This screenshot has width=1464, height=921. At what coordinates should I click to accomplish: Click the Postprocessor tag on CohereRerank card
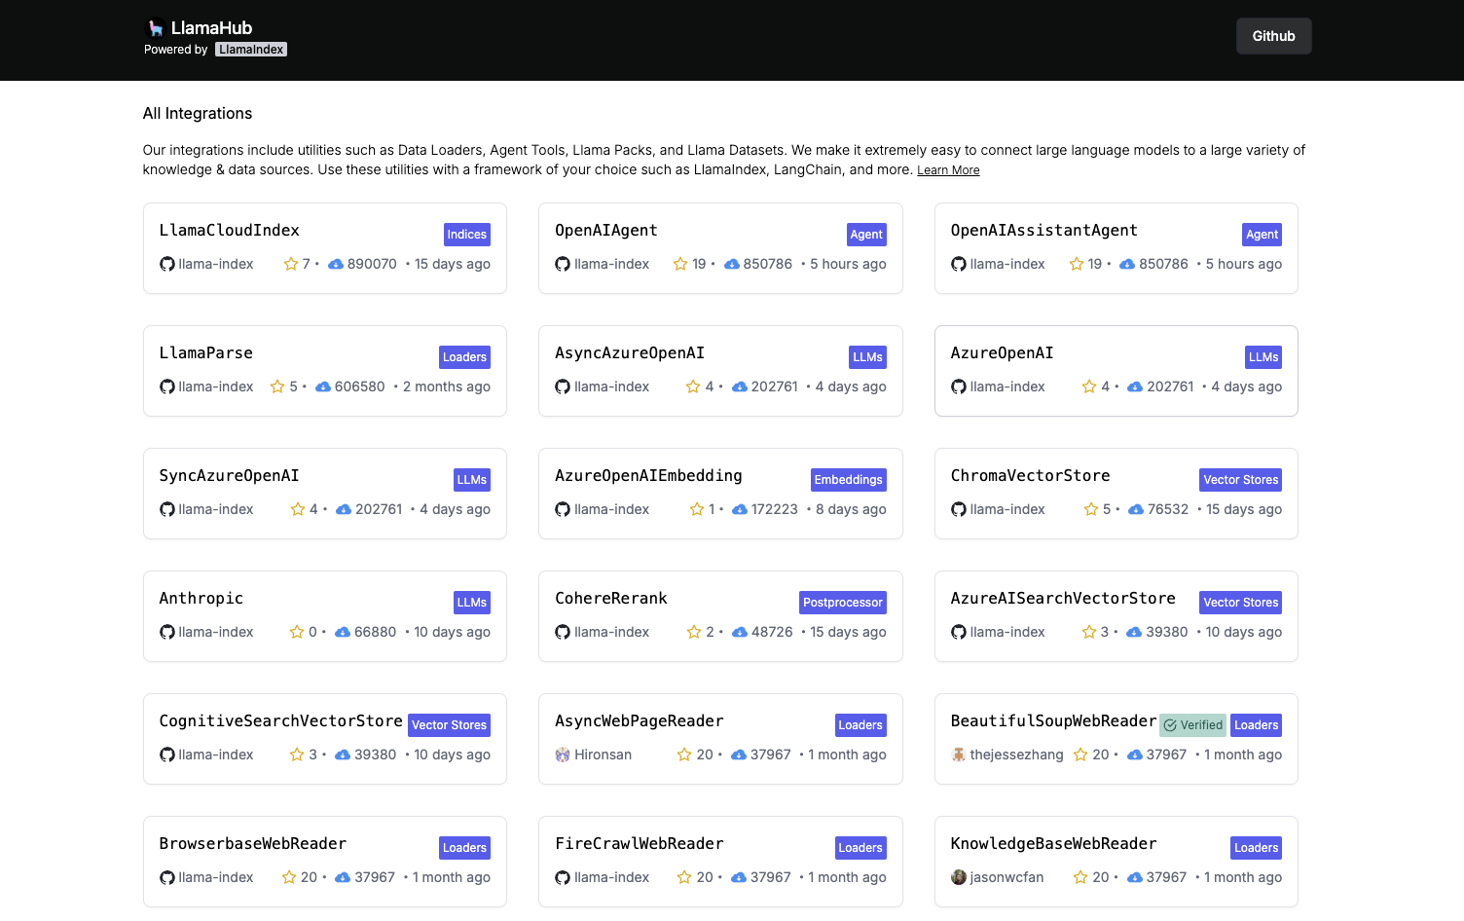point(843,603)
